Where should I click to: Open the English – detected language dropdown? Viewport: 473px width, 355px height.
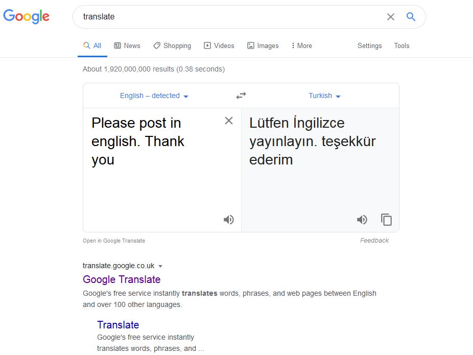(x=154, y=96)
